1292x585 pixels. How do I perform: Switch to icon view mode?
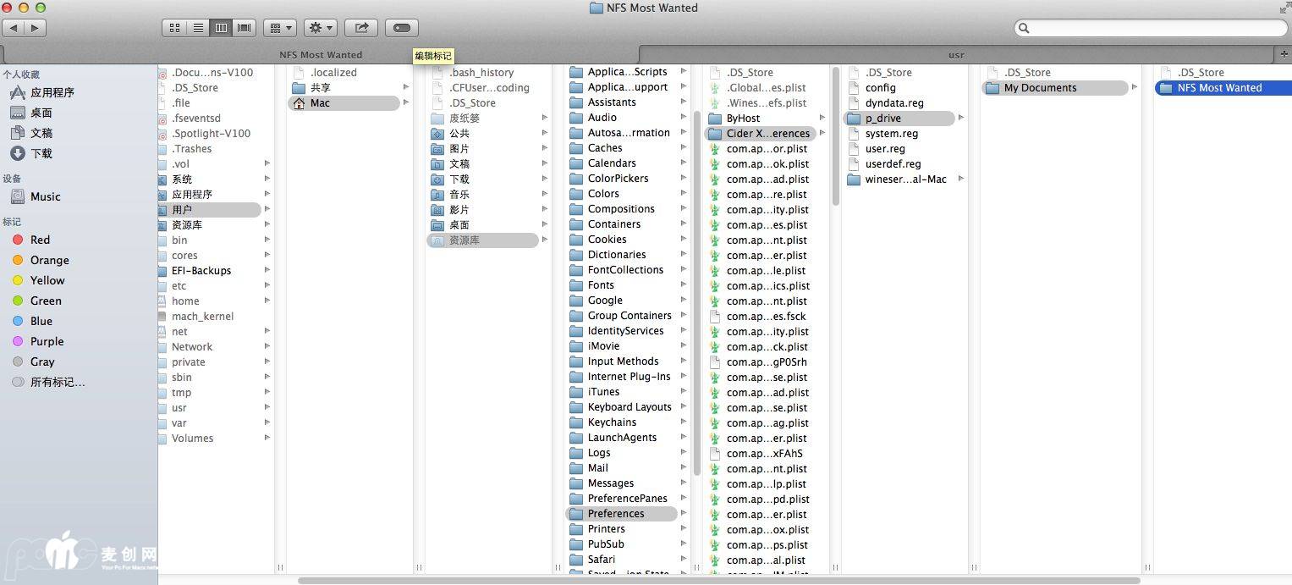tap(174, 28)
